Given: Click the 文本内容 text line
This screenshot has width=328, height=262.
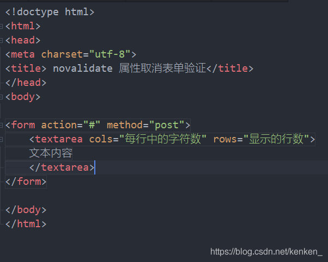Looking at the screenshot, I should tap(51, 153).
